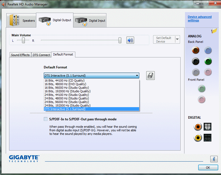This screenshot has height=175, width=221.
Task: Switch to the Digital Input tab
Action: [90, 20]
